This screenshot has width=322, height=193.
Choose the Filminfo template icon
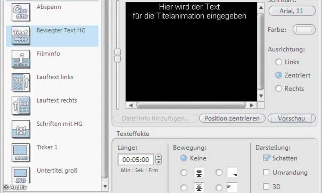point(21,59)
